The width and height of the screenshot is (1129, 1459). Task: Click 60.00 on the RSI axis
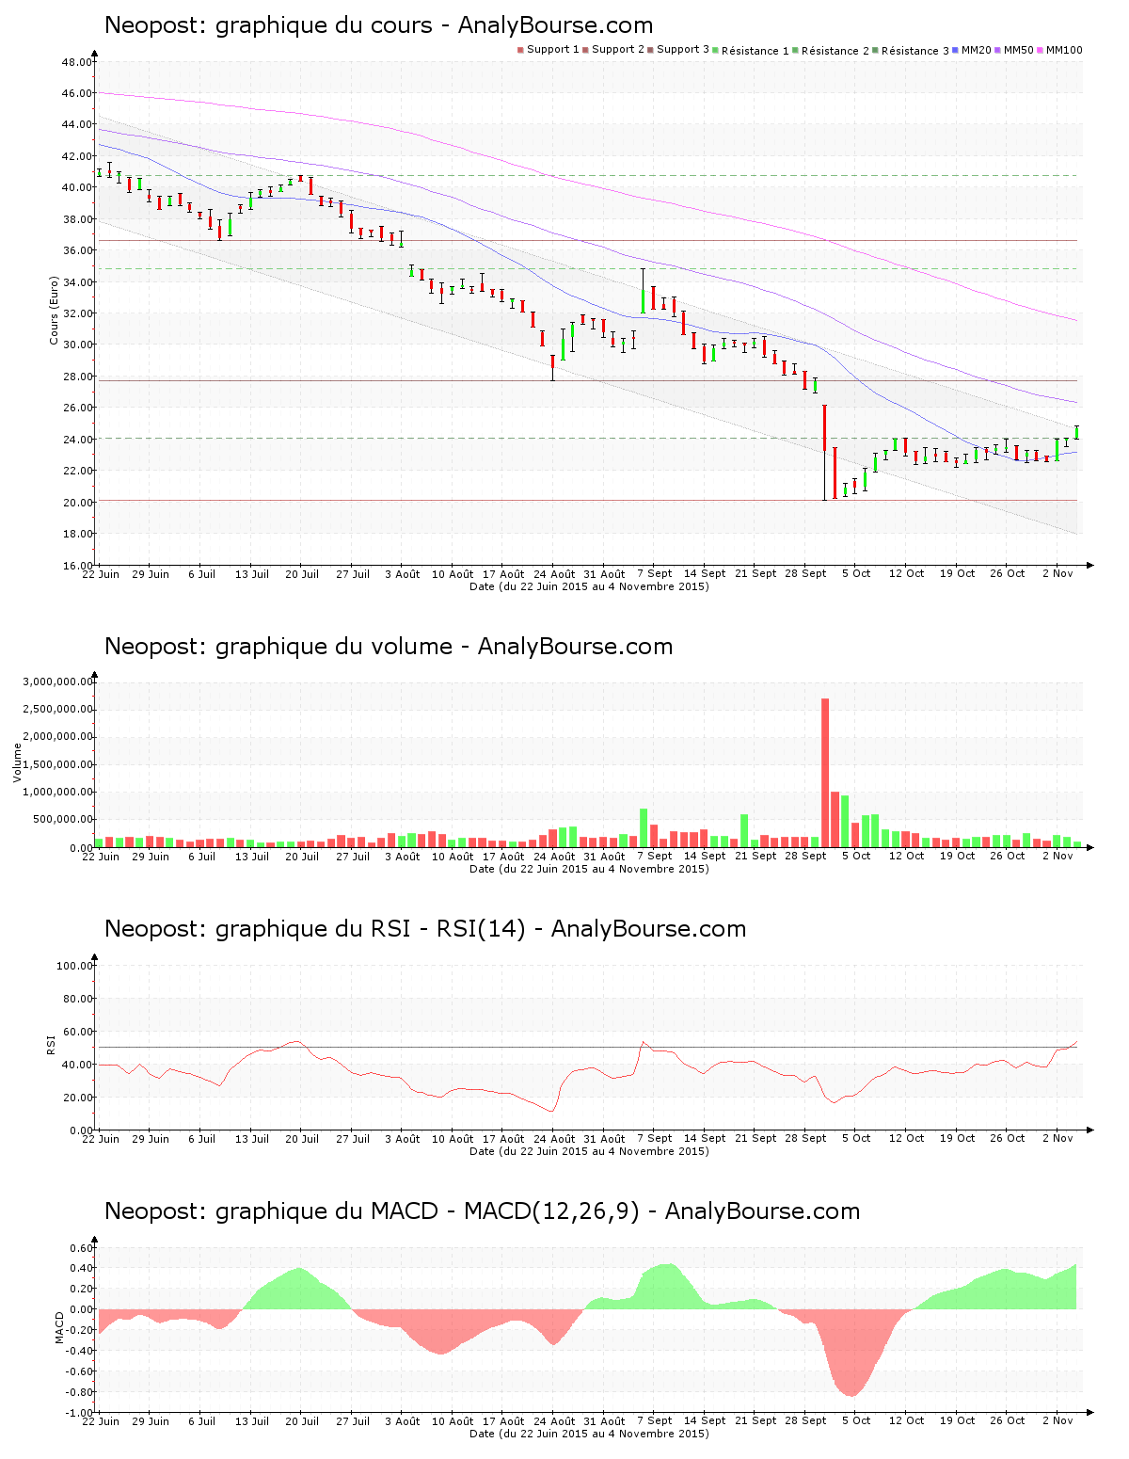(77, 1032)
